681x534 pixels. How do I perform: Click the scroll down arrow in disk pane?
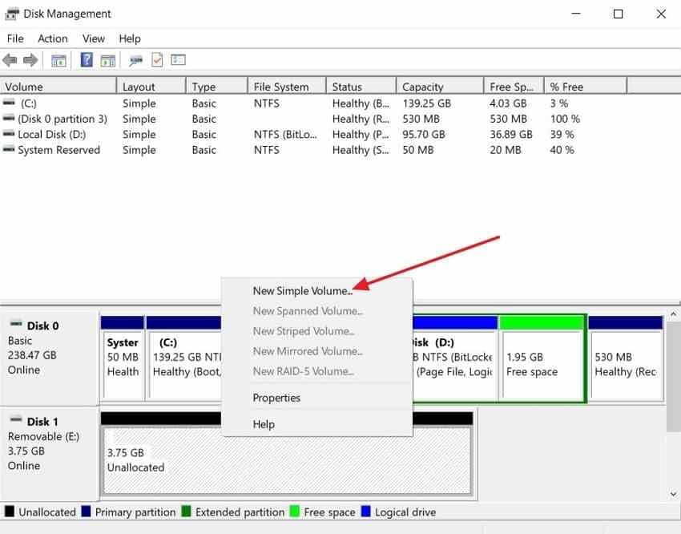[673, 494]
